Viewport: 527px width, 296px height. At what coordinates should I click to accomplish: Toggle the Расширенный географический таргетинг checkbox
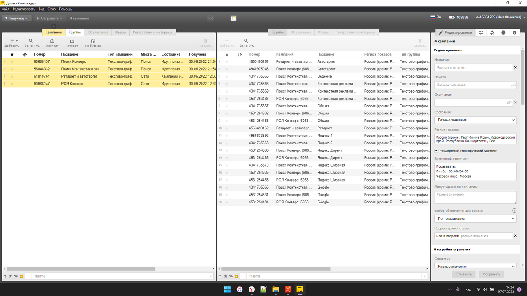(x=437, y=150)
